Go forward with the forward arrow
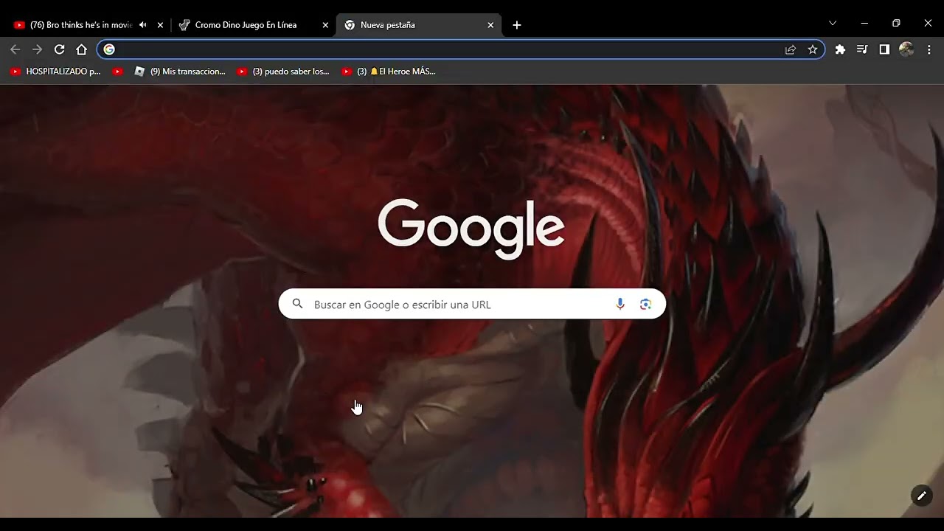The image size is (944, 531). (x=38, y=49)
